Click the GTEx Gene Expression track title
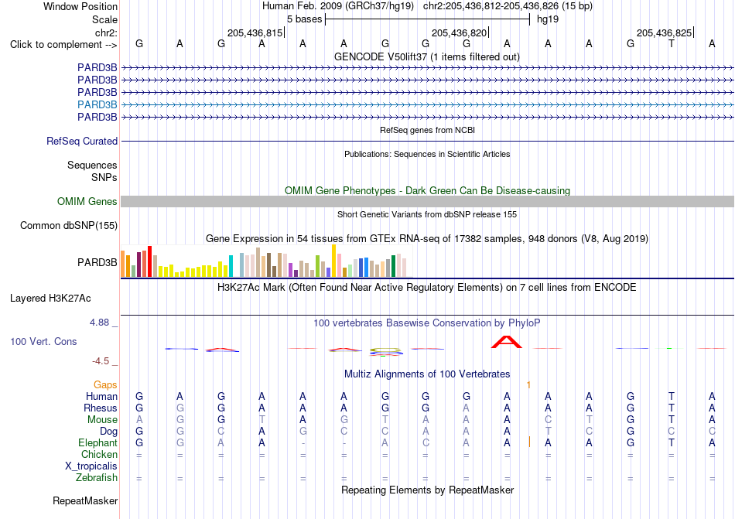The width and height of the screenshot is (735, 519). click(427, 239)
